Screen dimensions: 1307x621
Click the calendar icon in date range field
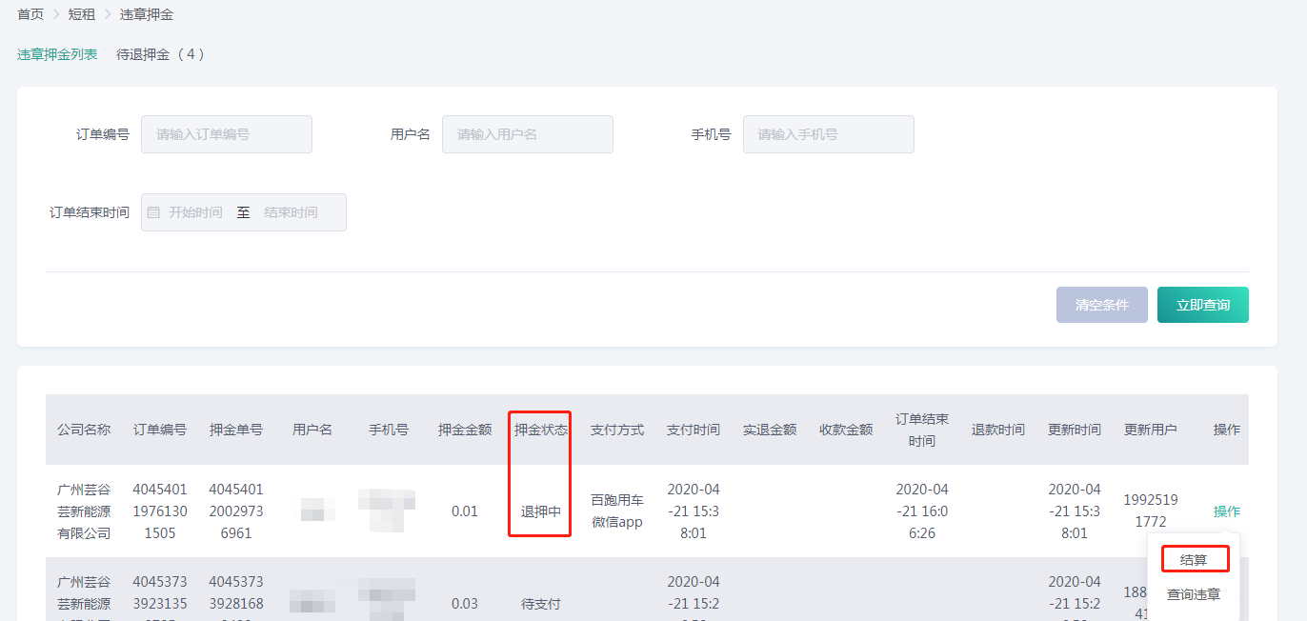(x=153, y=212)
